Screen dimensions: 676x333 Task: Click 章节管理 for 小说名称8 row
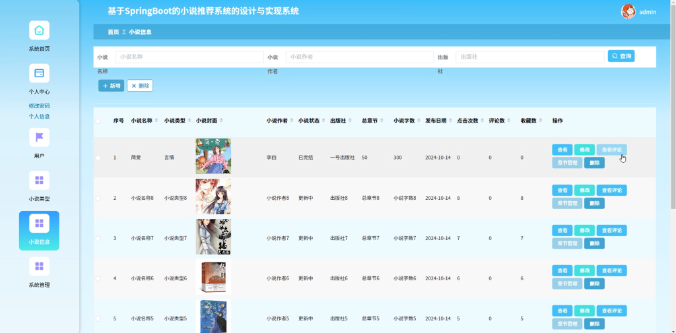(x=567, y=203)
